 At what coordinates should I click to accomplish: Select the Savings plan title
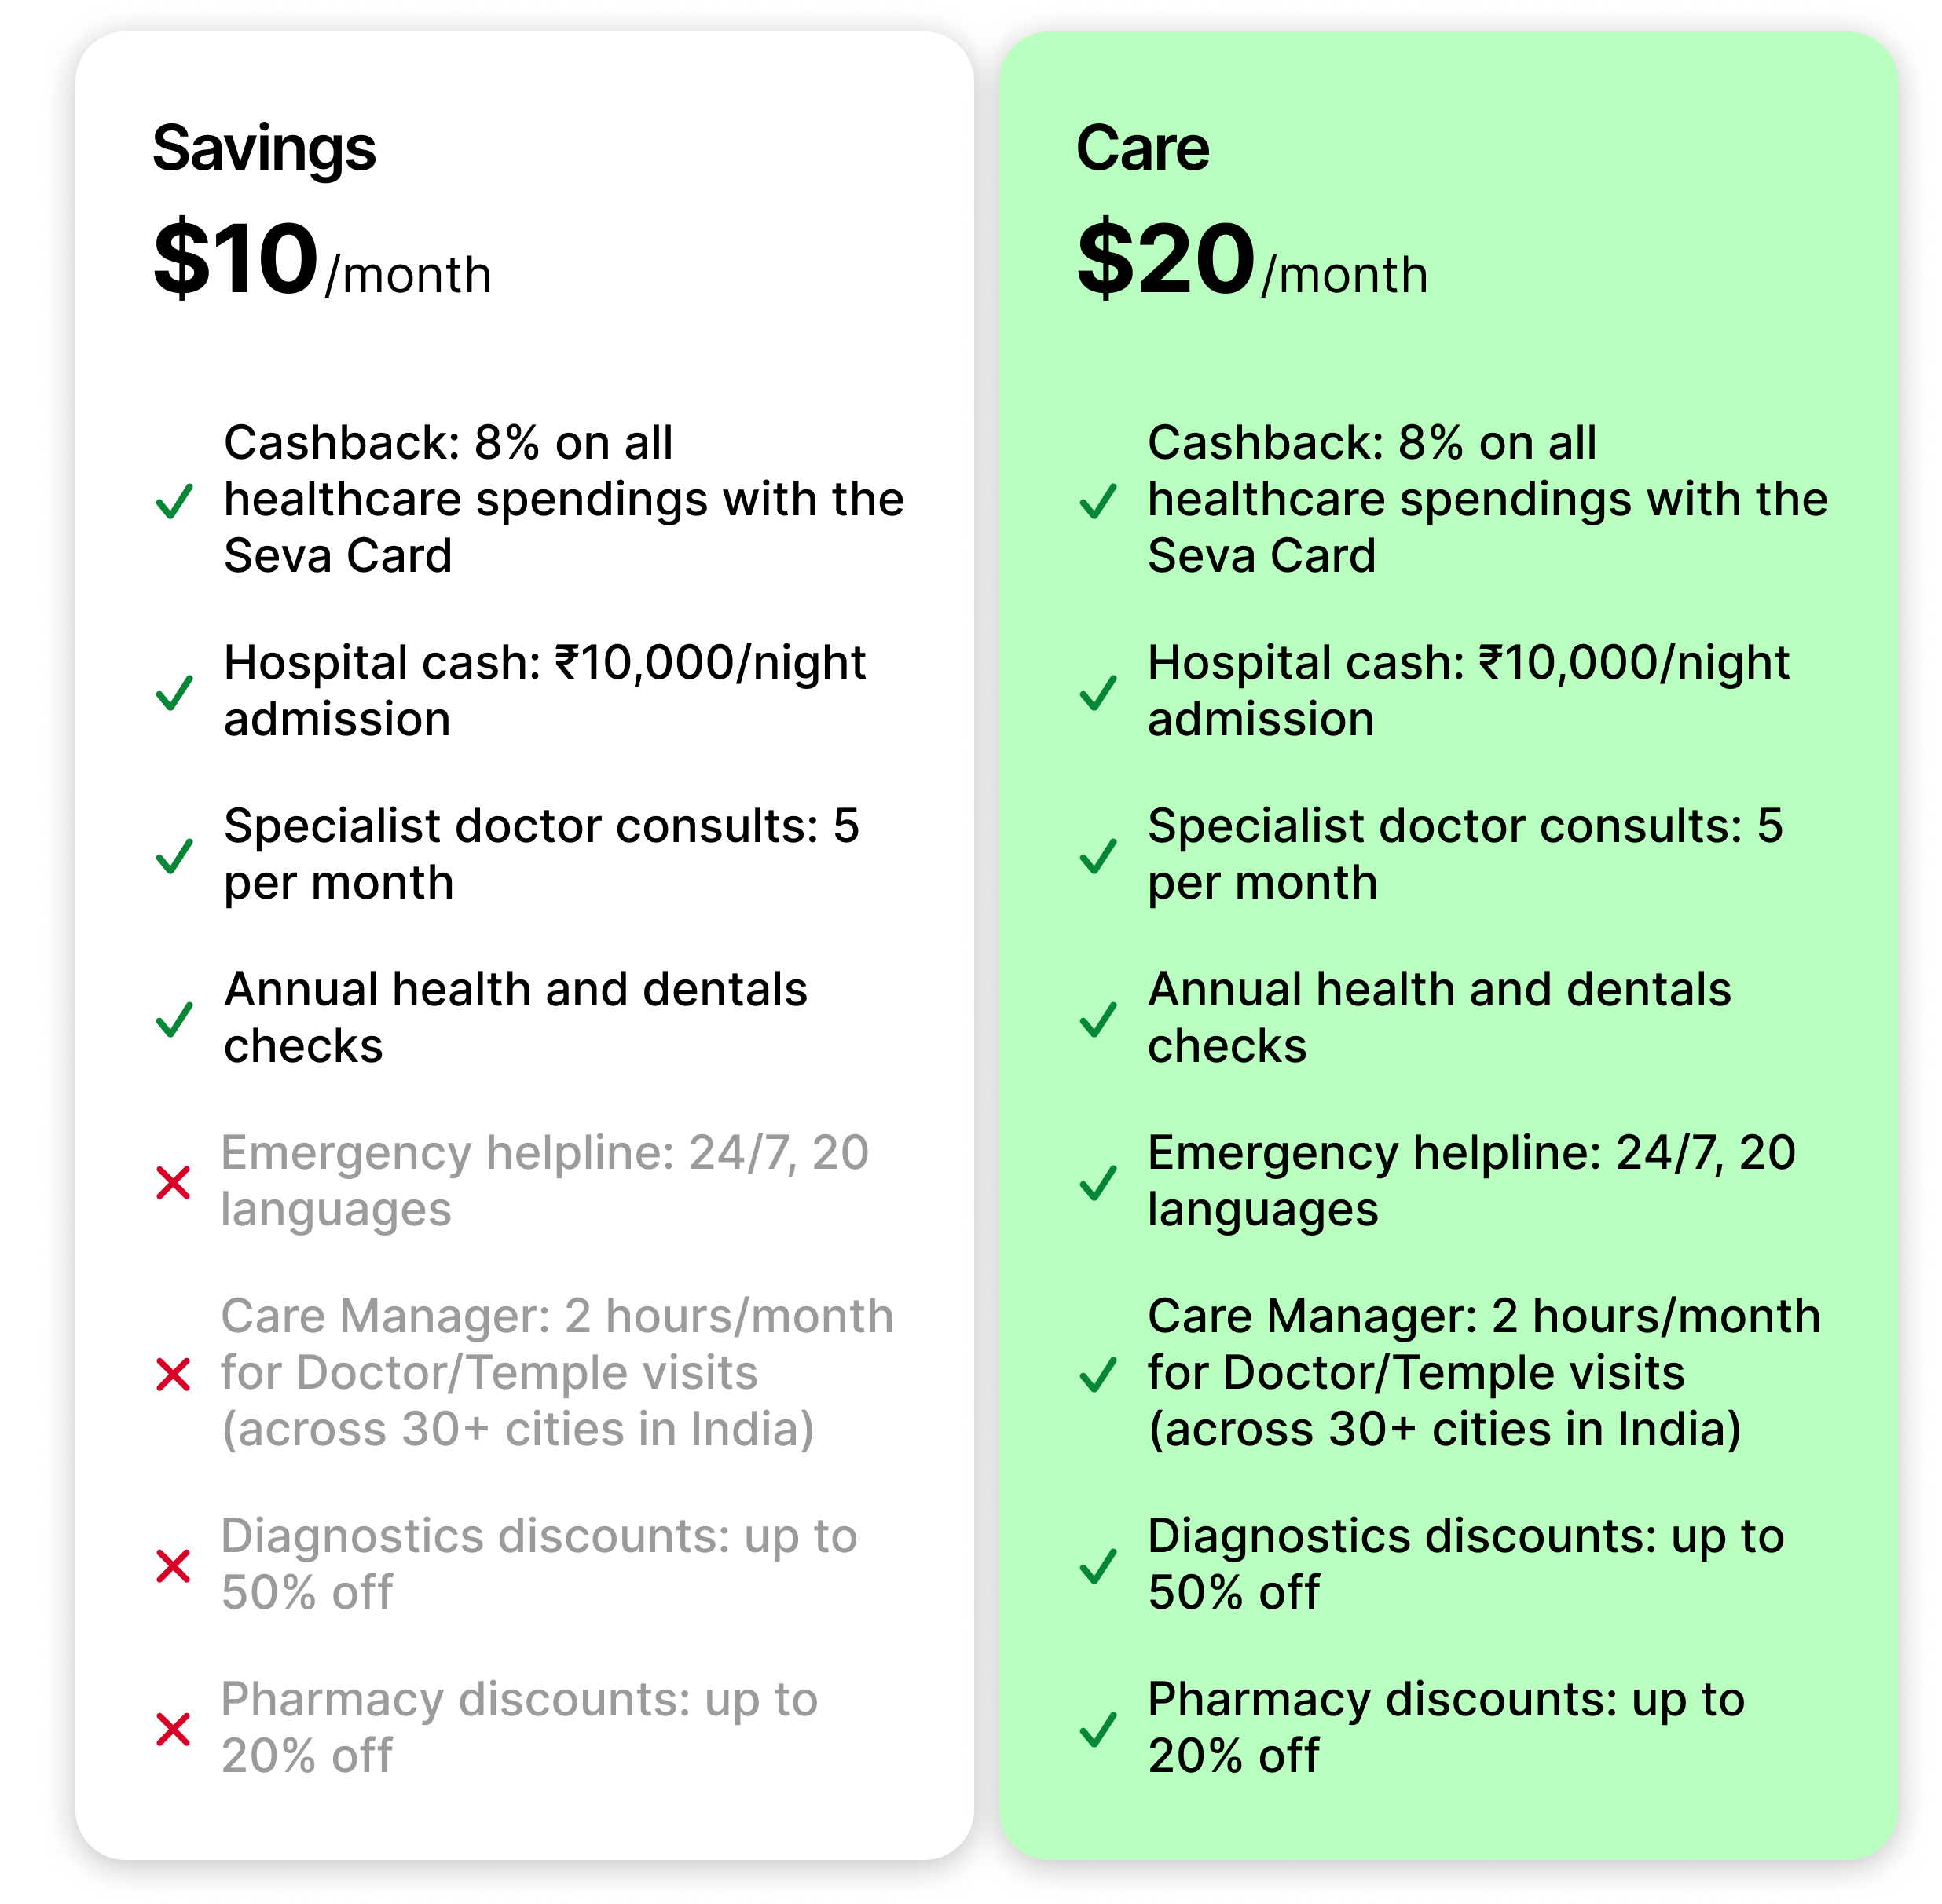tap(264, 149)
